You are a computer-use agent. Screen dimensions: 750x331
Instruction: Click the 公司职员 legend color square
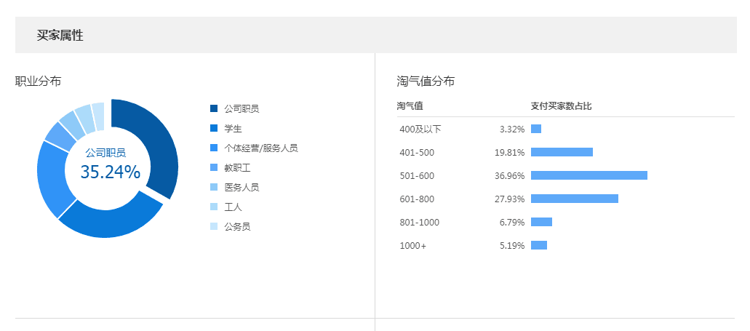pyautogui.click(x=214, y=108)
